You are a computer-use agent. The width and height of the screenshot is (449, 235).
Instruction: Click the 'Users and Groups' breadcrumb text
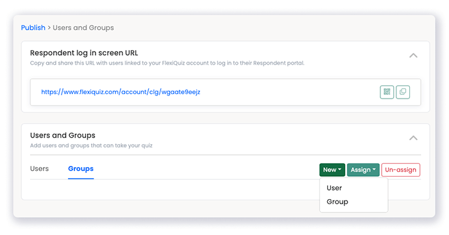(83, 28)
